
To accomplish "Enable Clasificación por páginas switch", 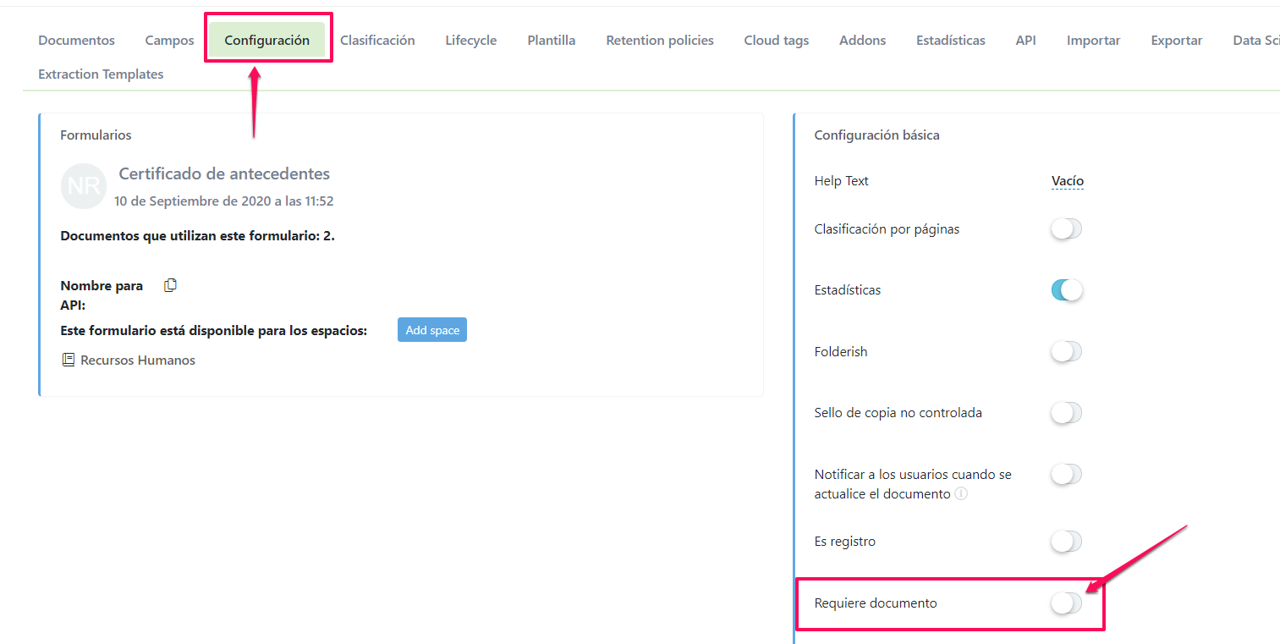I will [1066, 229].
